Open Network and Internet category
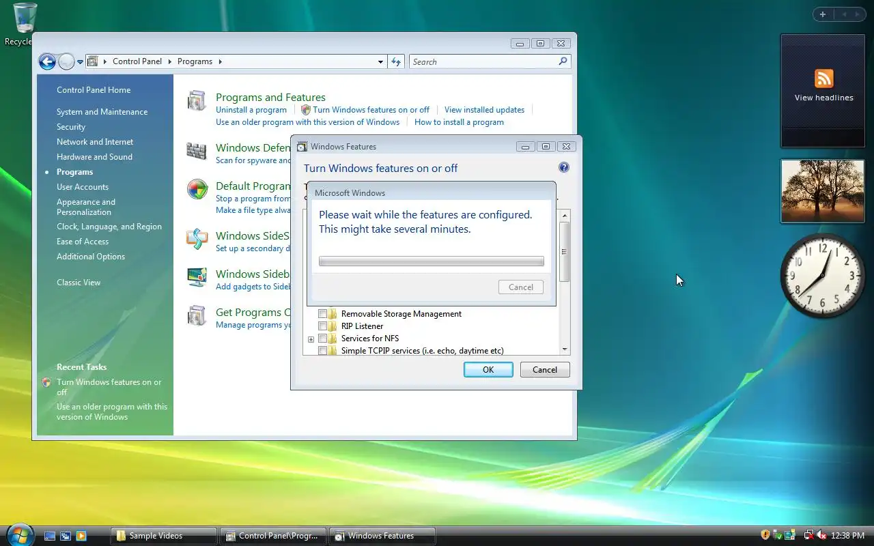Viewport: 874px width, 546px height. (95, 142)
